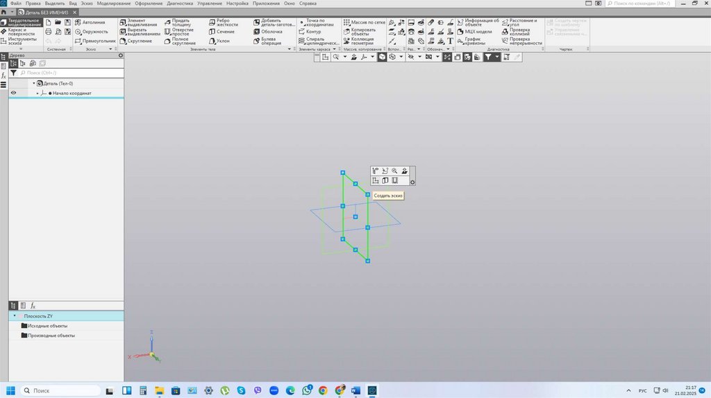Click the command search field

(x=639, y=3)
